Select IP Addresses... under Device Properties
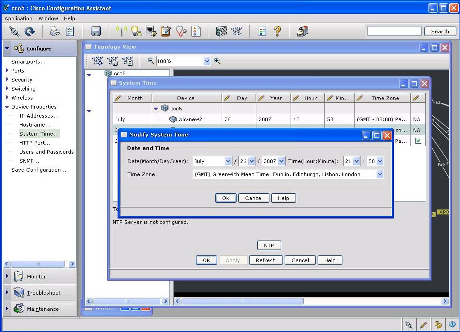Image resolution: width=460 pixels, height=332 pixels. pos(39,116)
